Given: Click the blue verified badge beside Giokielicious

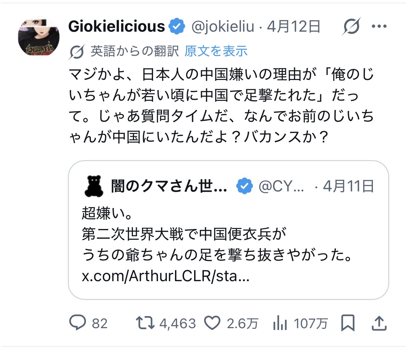Looking at the screenshot, I should [177, 26].
